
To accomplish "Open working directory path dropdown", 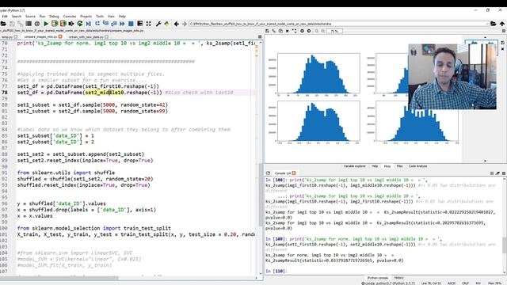I will tap(487, 24).
